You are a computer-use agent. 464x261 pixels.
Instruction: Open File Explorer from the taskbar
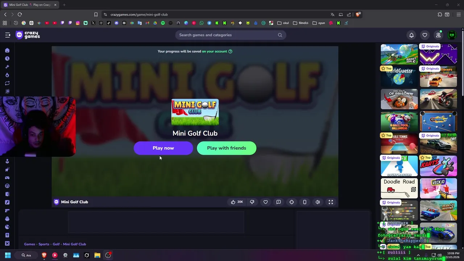point(97,255)
